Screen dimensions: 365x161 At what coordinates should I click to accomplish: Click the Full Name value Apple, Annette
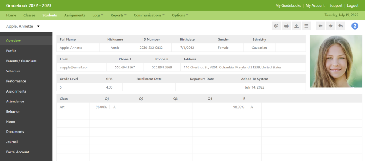coord(71,48)
